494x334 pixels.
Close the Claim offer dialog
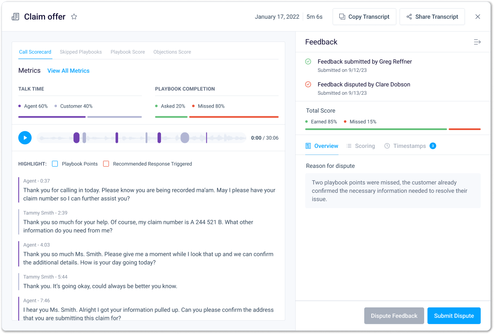point(478,17)
